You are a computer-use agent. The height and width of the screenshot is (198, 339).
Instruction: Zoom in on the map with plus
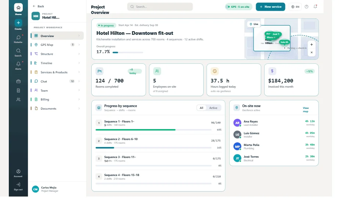click(311, 44)
